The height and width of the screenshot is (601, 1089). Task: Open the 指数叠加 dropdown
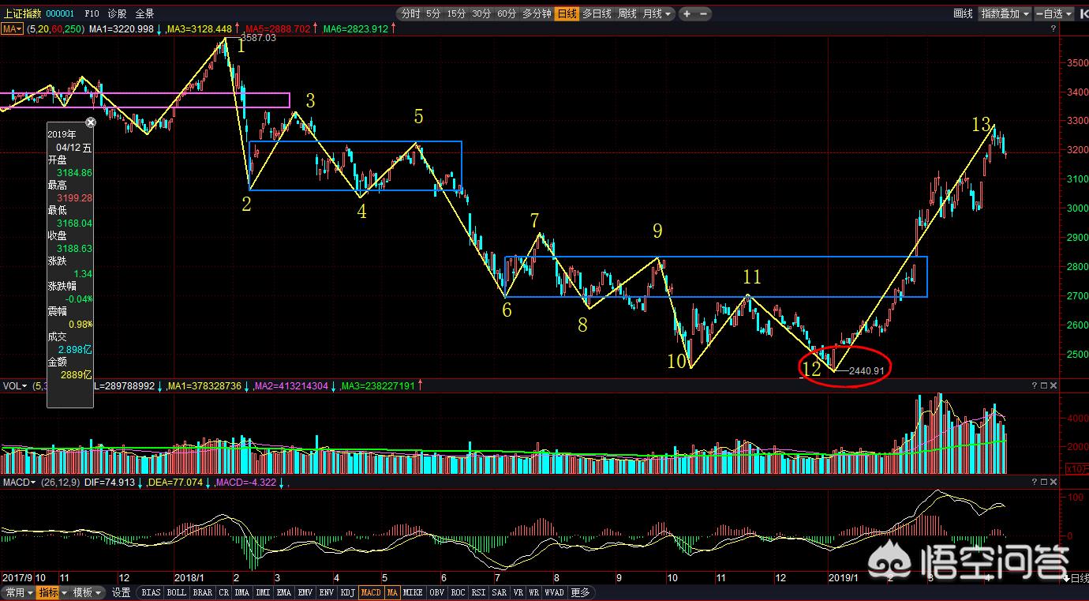point(1005,13)
